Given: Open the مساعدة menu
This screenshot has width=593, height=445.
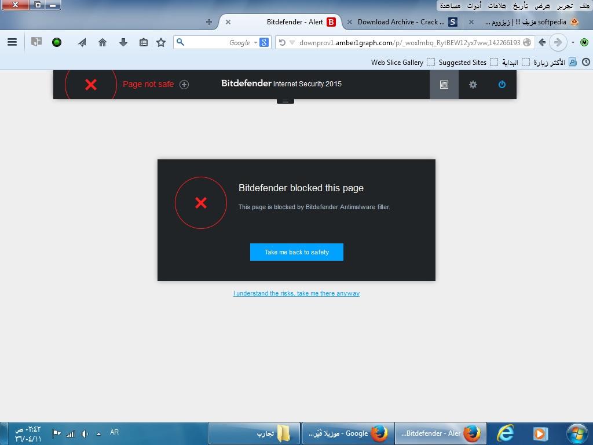Looking at the screenshot, I should click(x=450, y=6).
